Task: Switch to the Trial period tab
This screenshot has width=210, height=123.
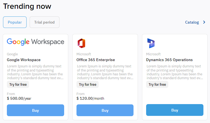Action: coord(44,22)
